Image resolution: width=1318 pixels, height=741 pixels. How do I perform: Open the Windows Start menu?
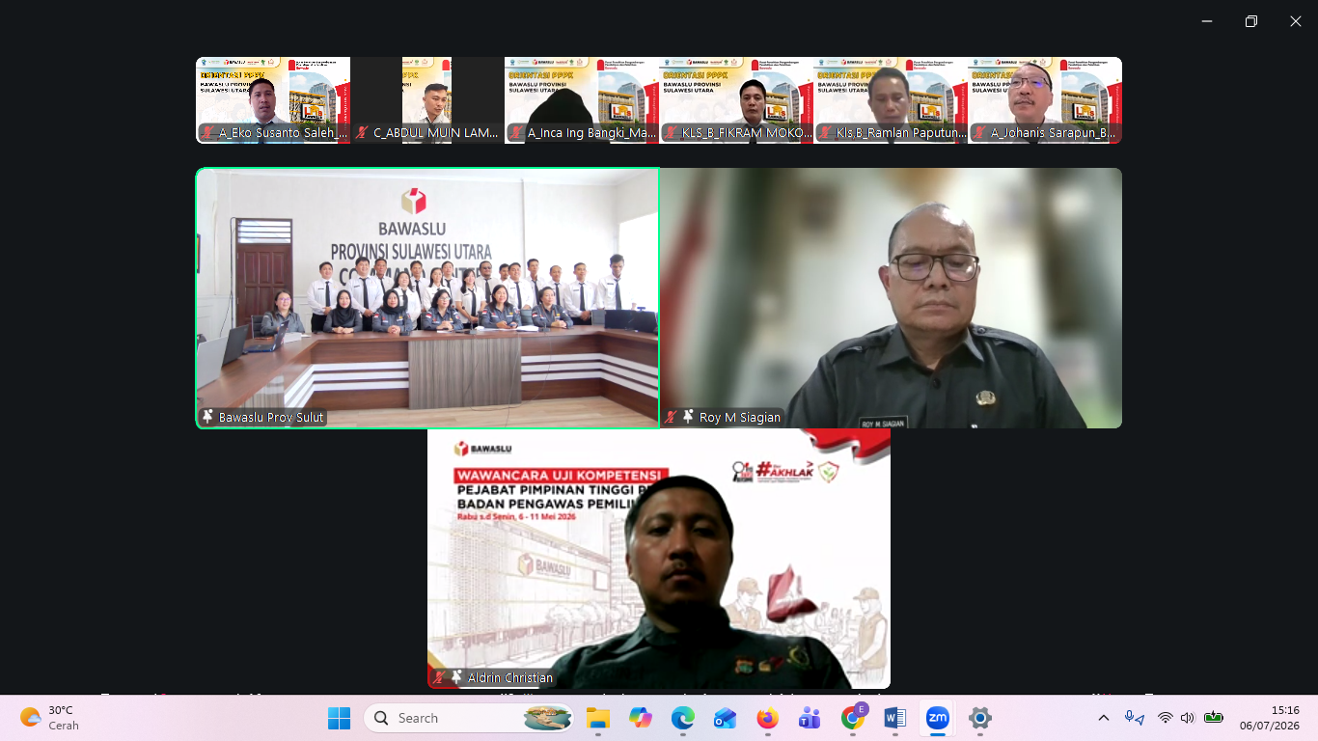tap(339, 718)
